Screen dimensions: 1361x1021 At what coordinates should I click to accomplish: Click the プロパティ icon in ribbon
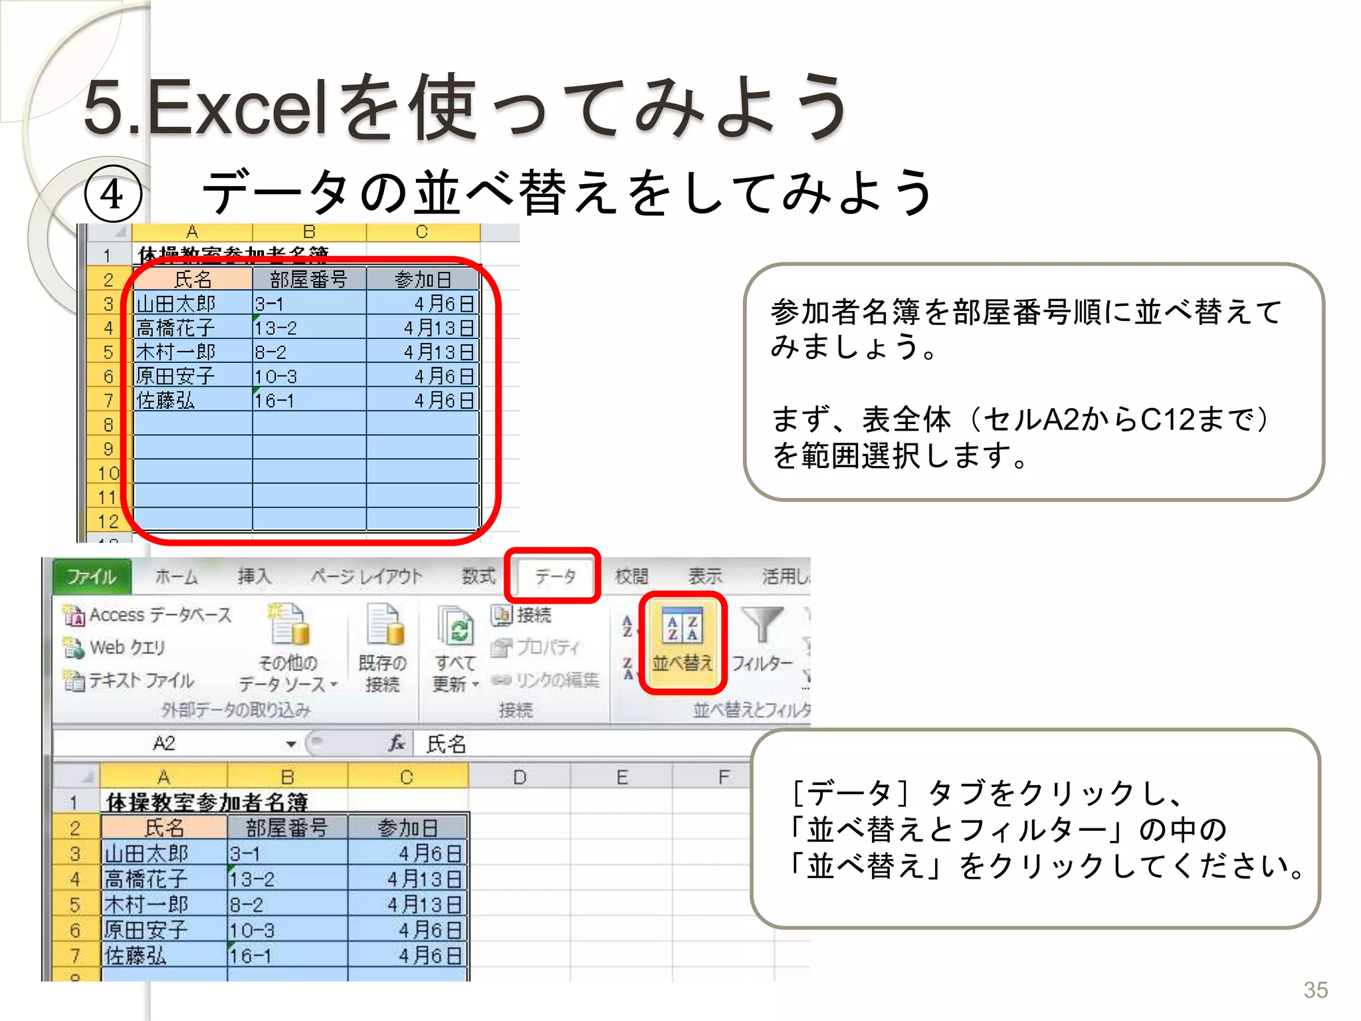point(502,647)
